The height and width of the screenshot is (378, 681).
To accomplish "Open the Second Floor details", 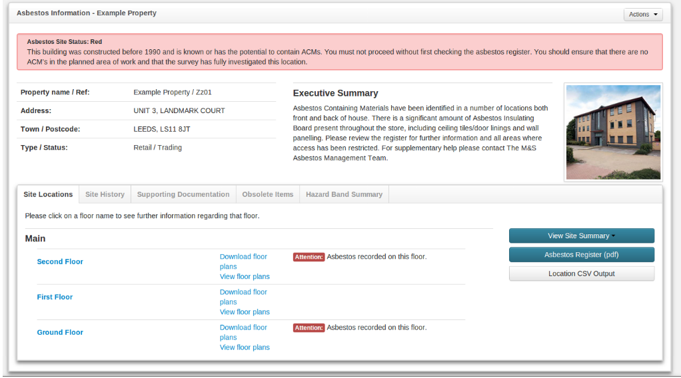I will (x=60, y=262).
